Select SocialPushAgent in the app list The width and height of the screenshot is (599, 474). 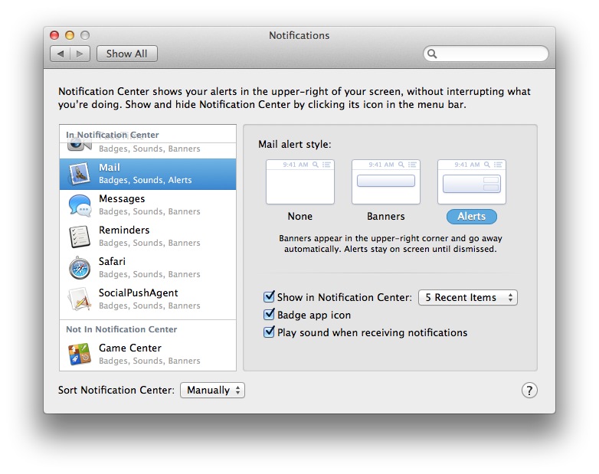(x=148, y=299)
